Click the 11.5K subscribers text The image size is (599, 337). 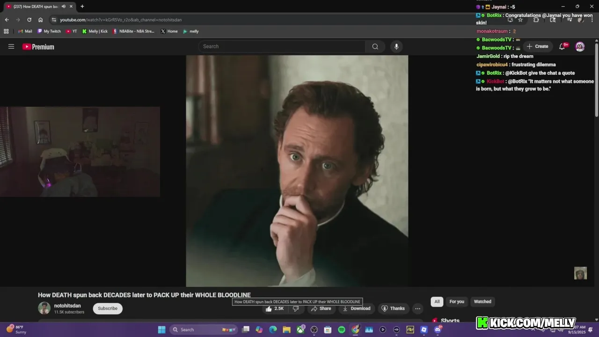click(x=69, y=312)
